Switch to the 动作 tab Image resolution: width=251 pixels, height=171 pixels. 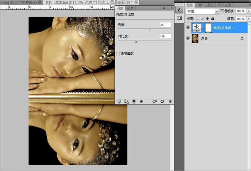pyautogui.click(x=200, y=5)
